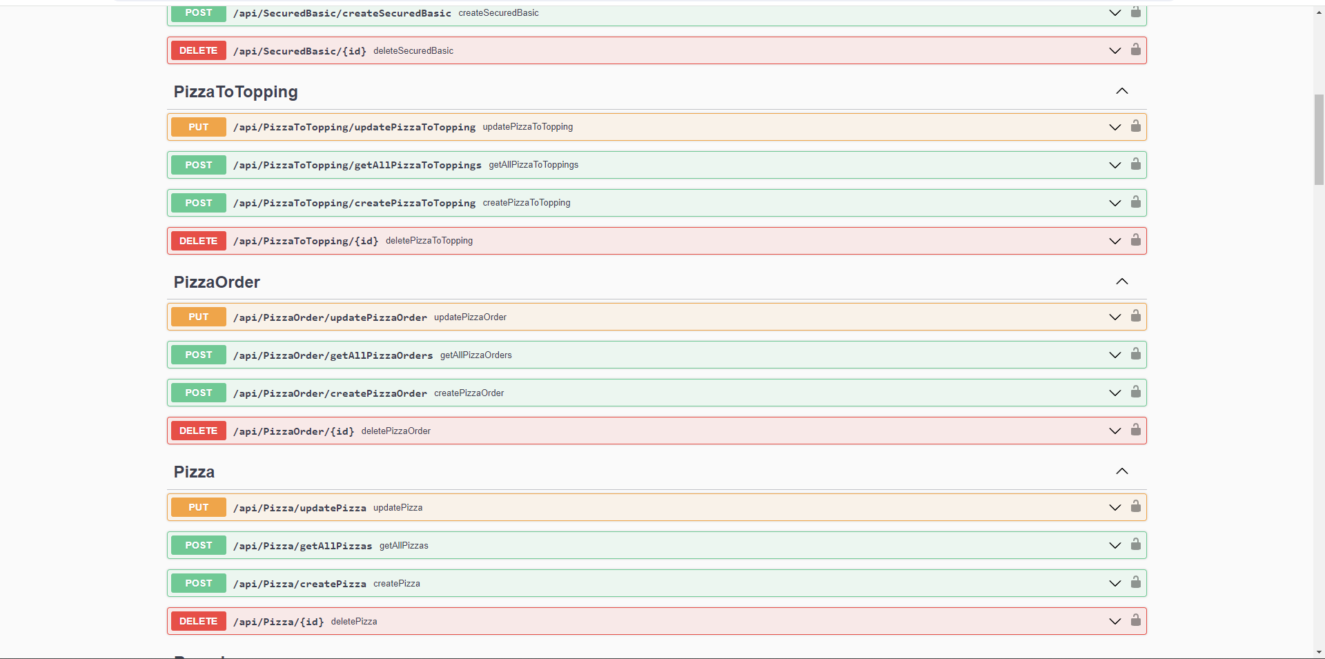Image resolution: width=1325 pixels, height=659 pixels.
Task: Open authorization lock on getAllPizzaToToppings row
Action: coord(1135,164)
